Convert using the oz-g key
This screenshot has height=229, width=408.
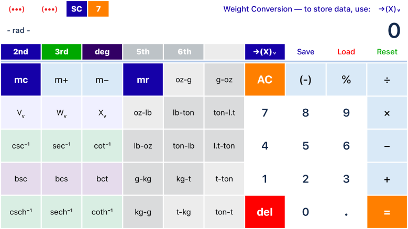(184, 79)
